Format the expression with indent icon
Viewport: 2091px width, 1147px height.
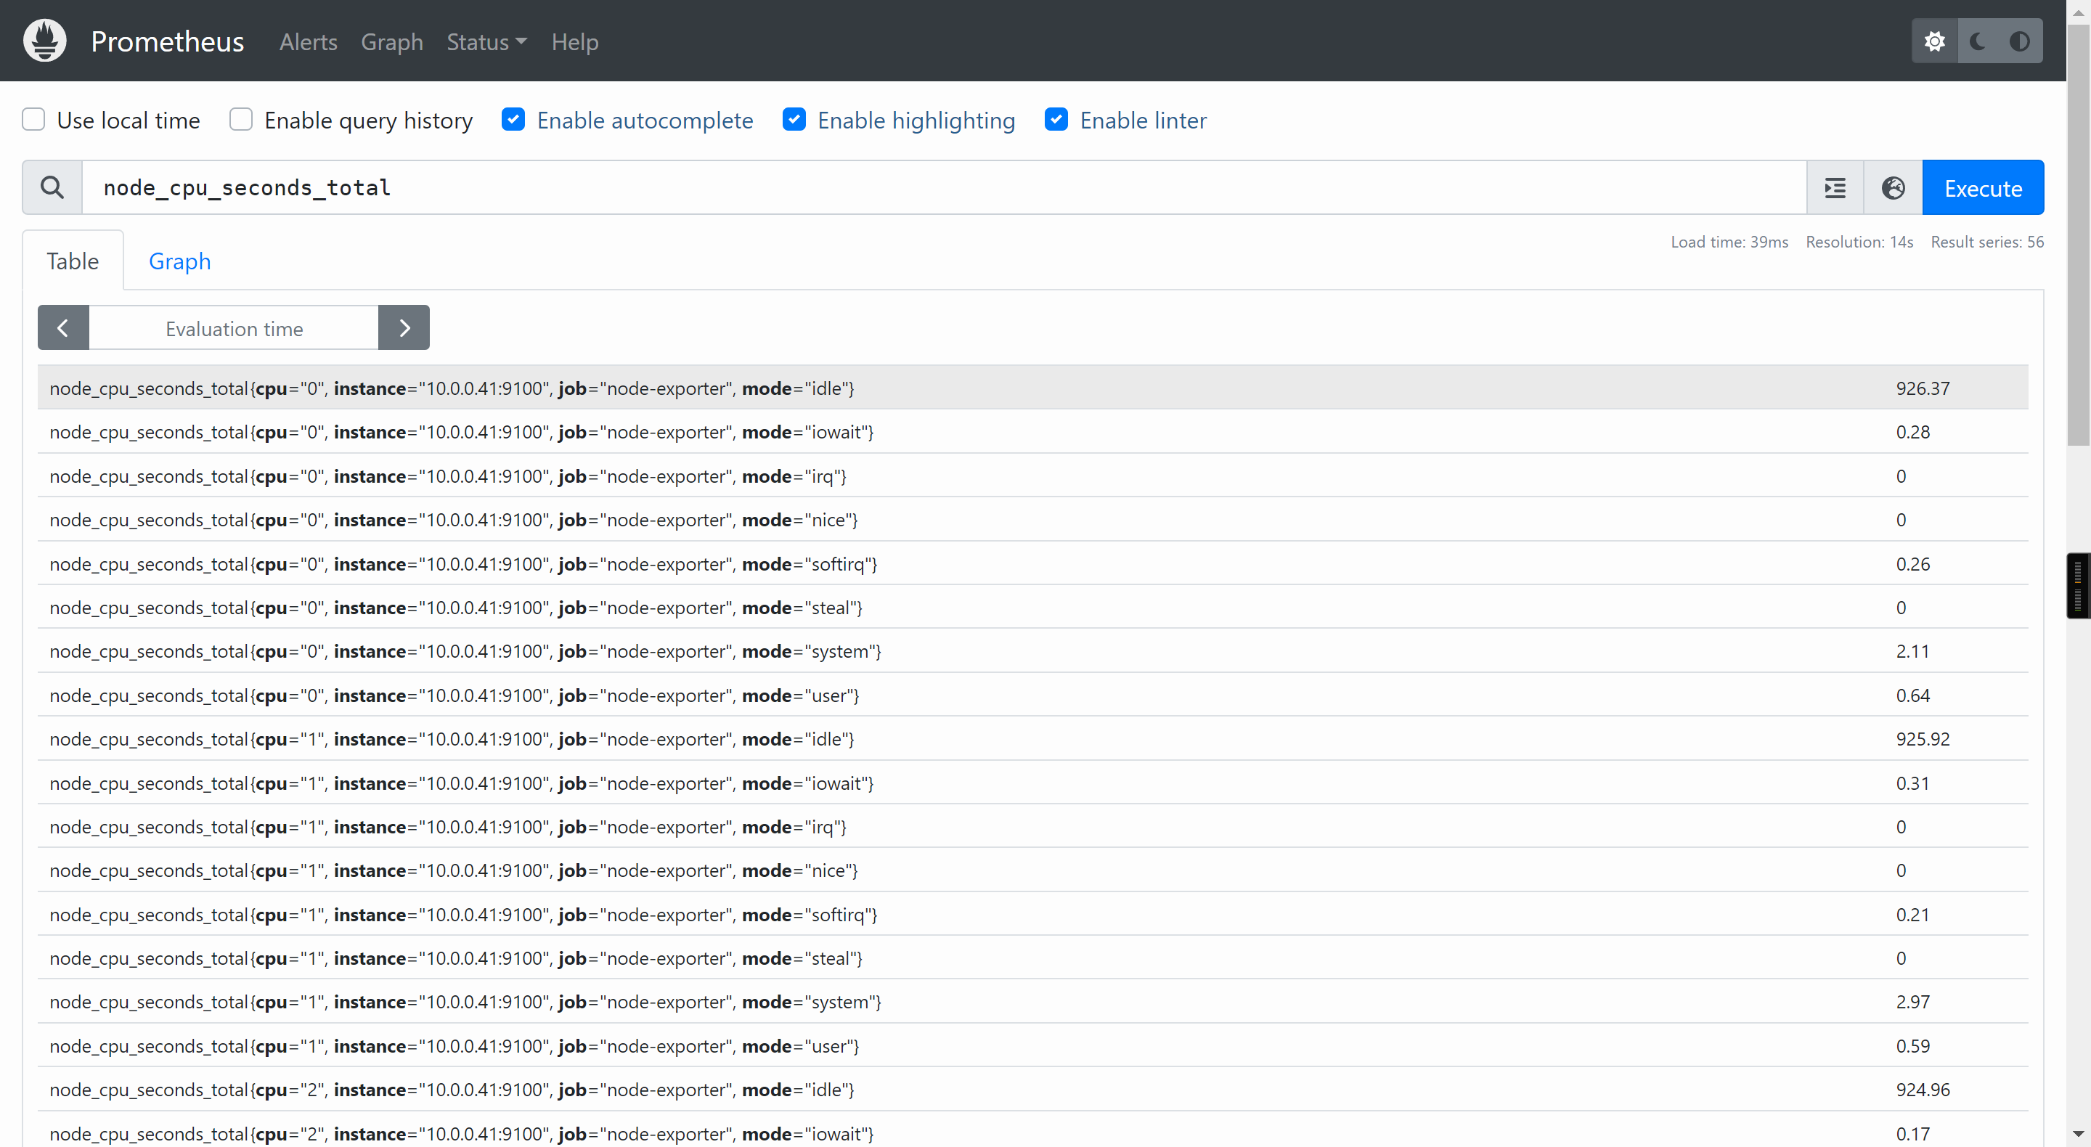click(x=1835, y=187)
